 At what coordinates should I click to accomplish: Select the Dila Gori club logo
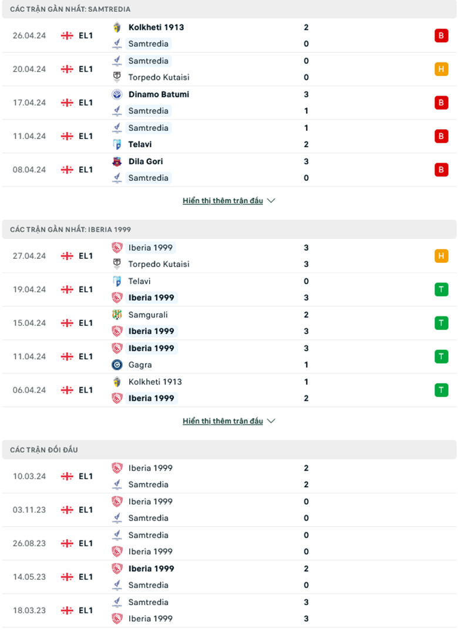(x=117, y=161)
